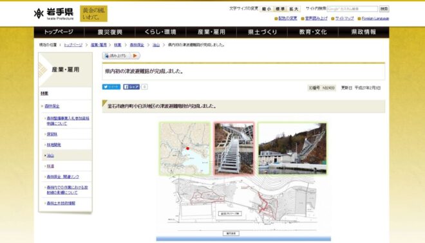Click the 治山 breadcrumb link
The height and width of the screenshot is (243, 425).
tap(156, 45)
